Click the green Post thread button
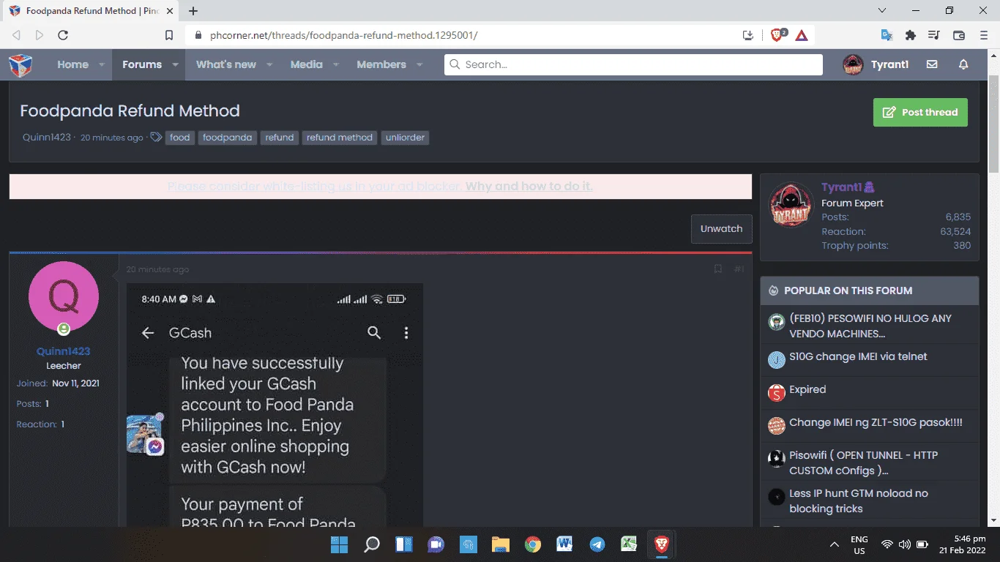Viewport: 1000px width, 562px height. [x=920, y=112]
